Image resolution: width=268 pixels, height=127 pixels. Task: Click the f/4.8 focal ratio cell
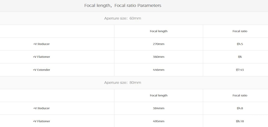240,108
